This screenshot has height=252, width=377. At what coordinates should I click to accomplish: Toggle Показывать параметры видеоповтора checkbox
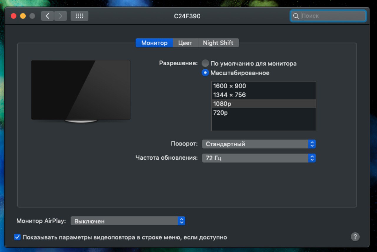(17, 237)
